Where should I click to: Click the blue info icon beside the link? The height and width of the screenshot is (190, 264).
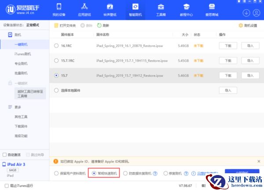click(x=194, y=173)
